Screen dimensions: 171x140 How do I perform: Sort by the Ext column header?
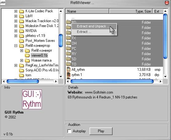click(158, 11)
